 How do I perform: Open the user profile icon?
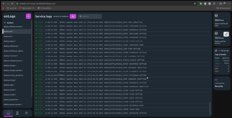(x=17, y=113)
